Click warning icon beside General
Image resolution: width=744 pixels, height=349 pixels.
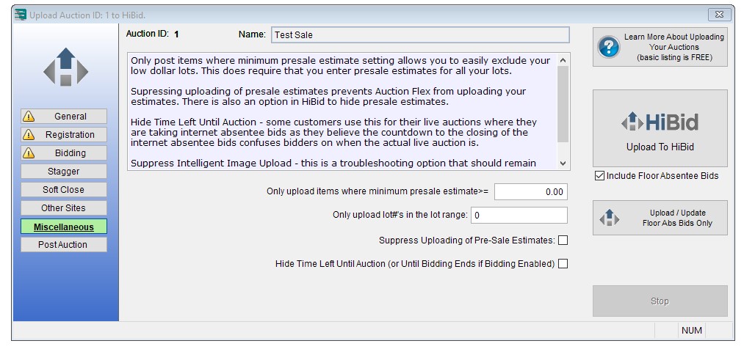coord(29,116)
